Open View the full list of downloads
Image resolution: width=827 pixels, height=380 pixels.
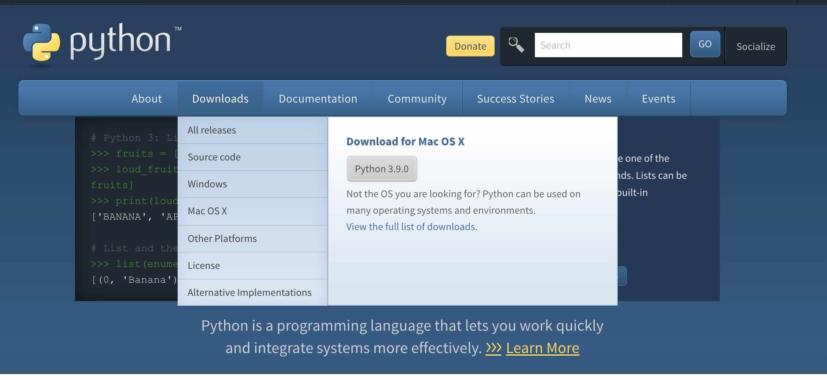[x=411, y=226]
